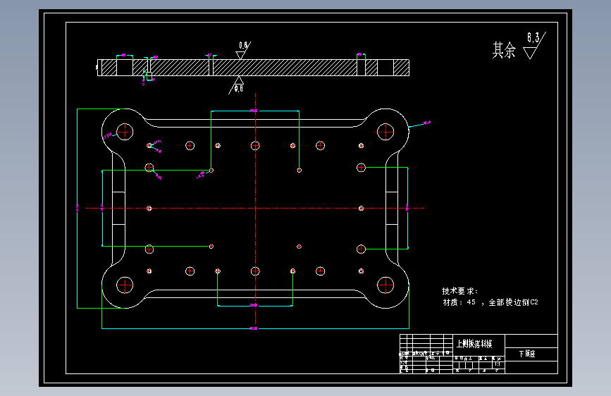The image size is (611, 396).
Task: Click the '6.3' roughness value beside 其余
Action: tap(533, 37)
